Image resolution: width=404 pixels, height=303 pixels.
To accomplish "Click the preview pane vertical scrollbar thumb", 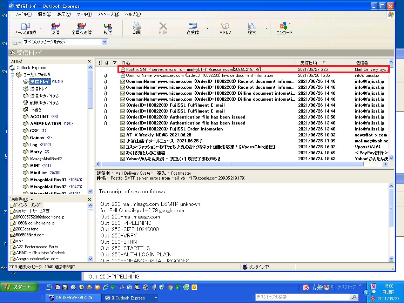I will click(x=391, y=208).
